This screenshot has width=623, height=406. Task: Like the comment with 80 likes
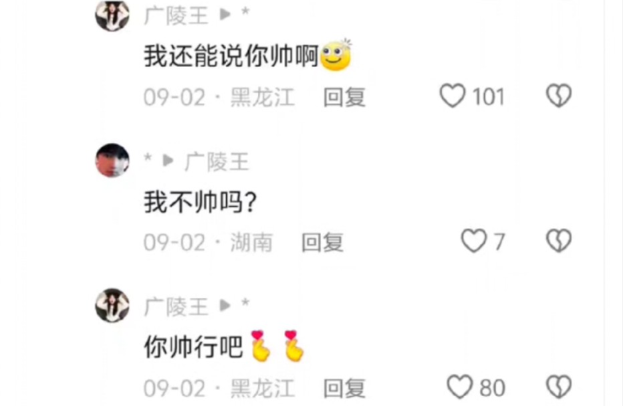[460, 387]
